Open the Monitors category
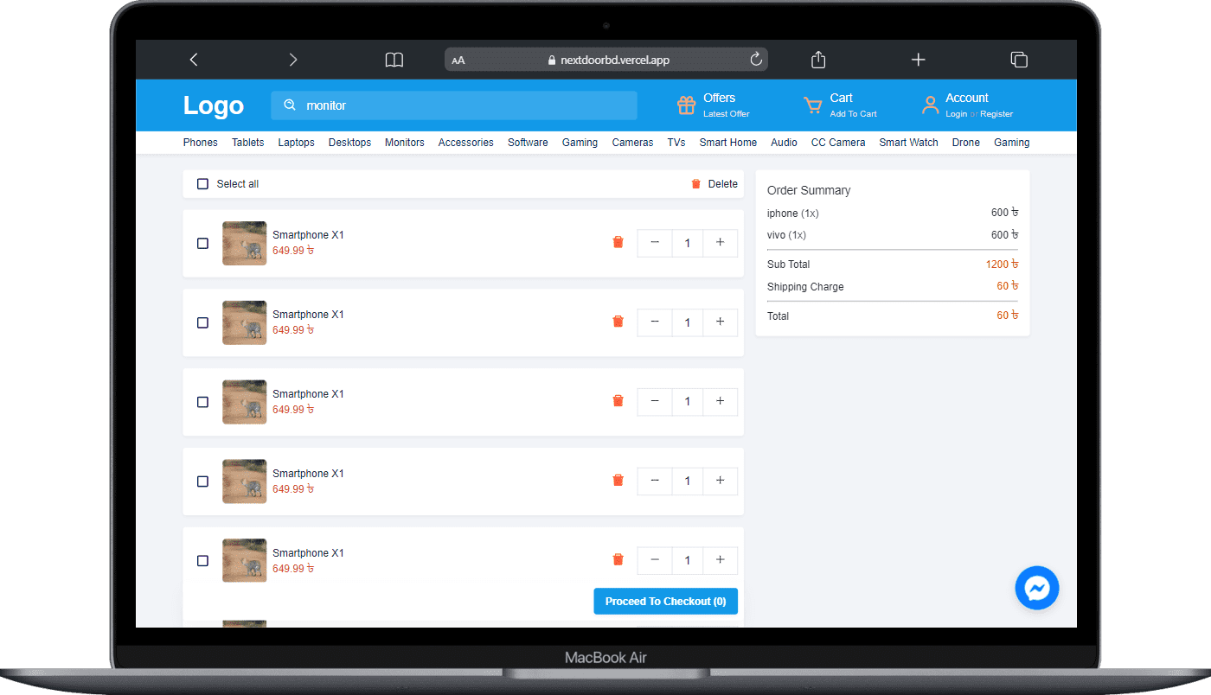The height and width of the screenshot is (695, 1211). pos(405,143)
